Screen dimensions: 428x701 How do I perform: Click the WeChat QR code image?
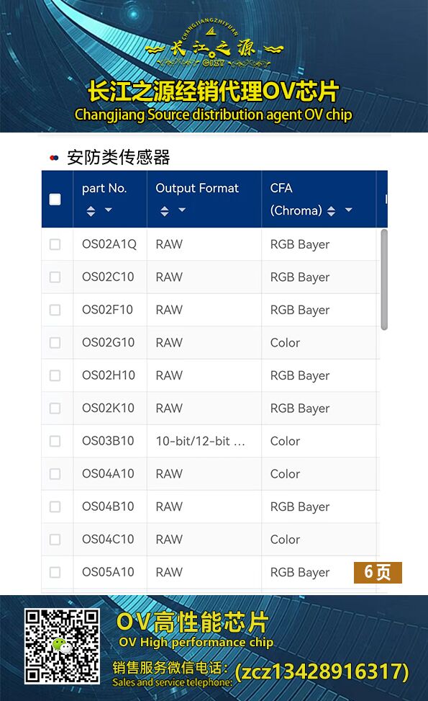click(62, 646)
